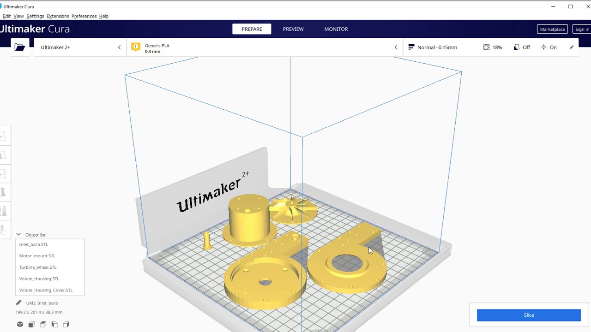
Task: Click the support icon showing Off
Action: tap(517, 47)
